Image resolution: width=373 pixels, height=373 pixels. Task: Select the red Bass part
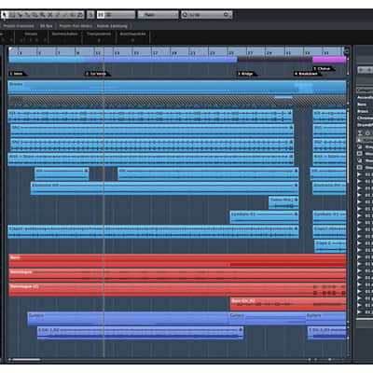(177, 261)
